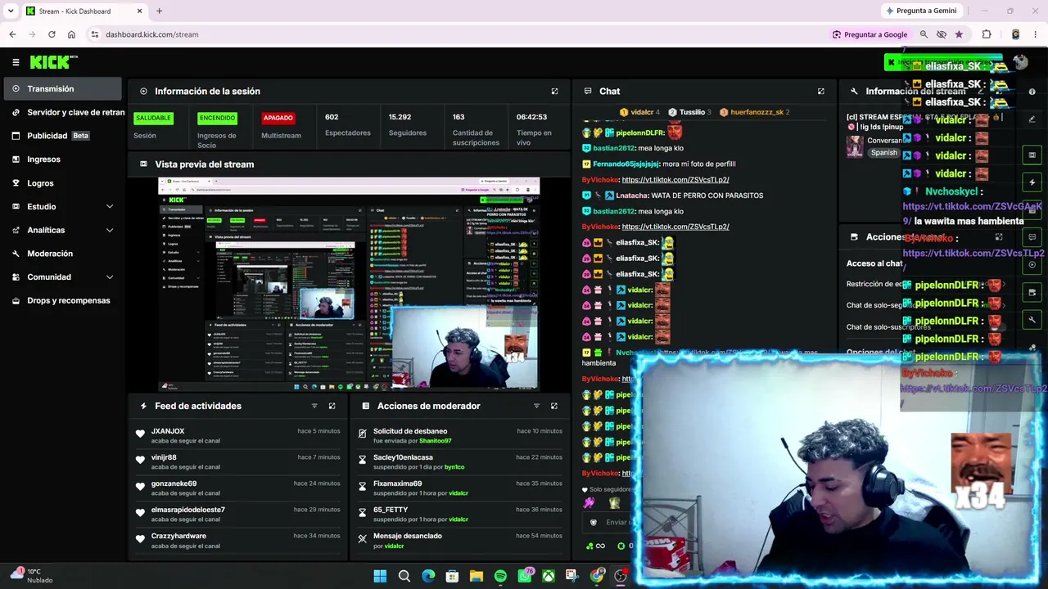The width and height of the screenshot is (1048, 589).
Task: Click the ENCENDIDO ingresos de socio badge
Action: pos(217,118)
